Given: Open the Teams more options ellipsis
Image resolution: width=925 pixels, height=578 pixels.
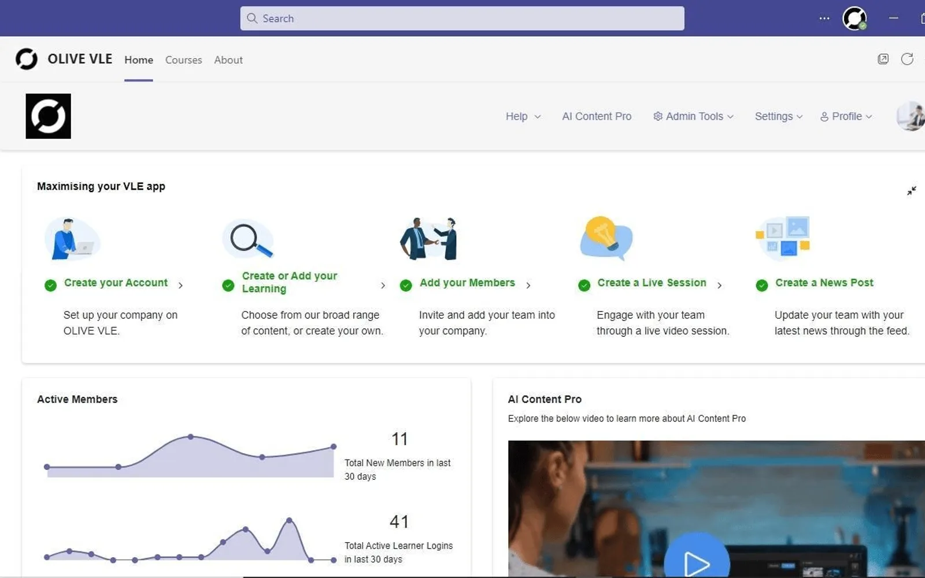Looking at the screenshot, I should click(824, 18).
